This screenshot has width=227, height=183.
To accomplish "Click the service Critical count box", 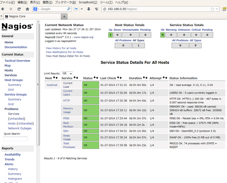I will pyautogui.click(x=196, y=35).
